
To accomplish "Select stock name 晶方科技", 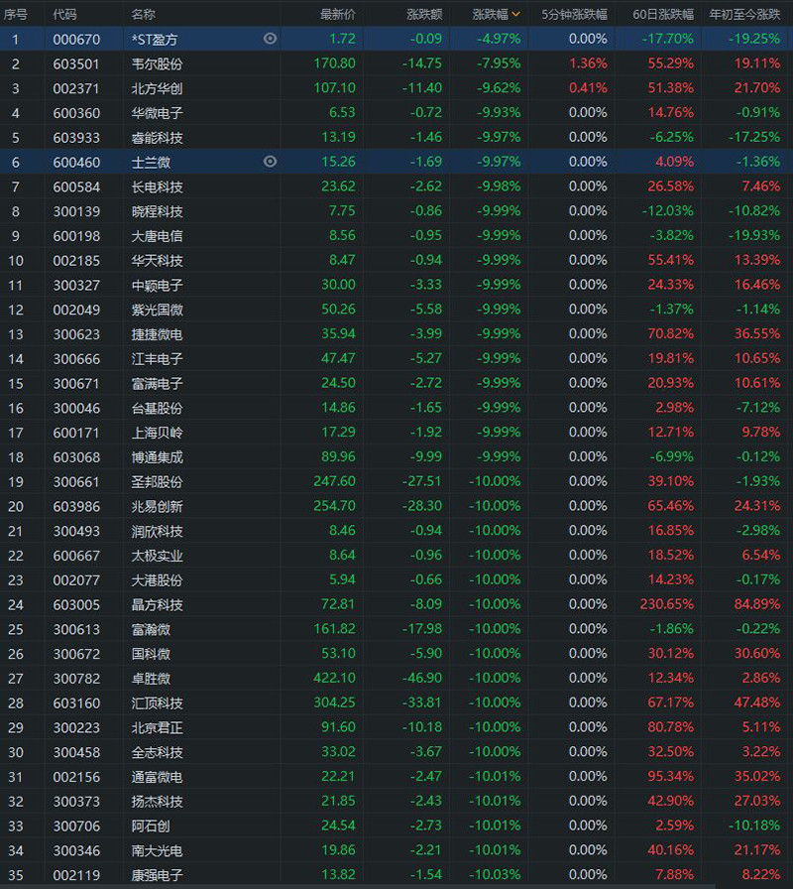I will click(157, 605).
